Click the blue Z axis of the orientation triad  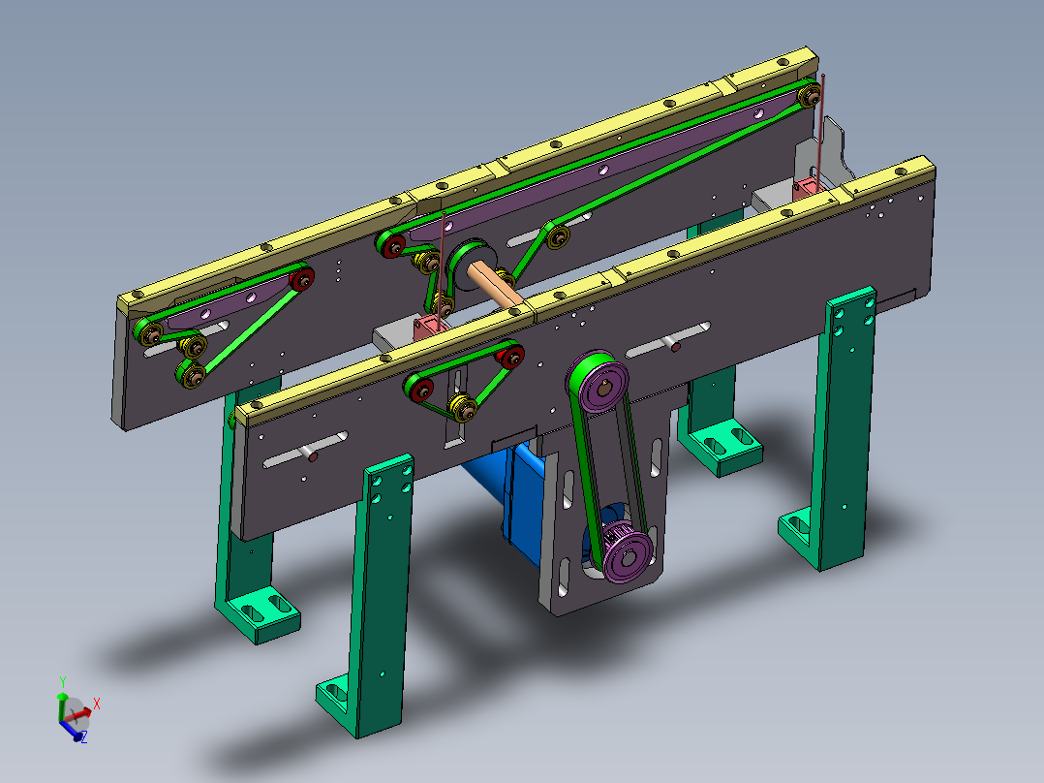click(x=74, y=732)
